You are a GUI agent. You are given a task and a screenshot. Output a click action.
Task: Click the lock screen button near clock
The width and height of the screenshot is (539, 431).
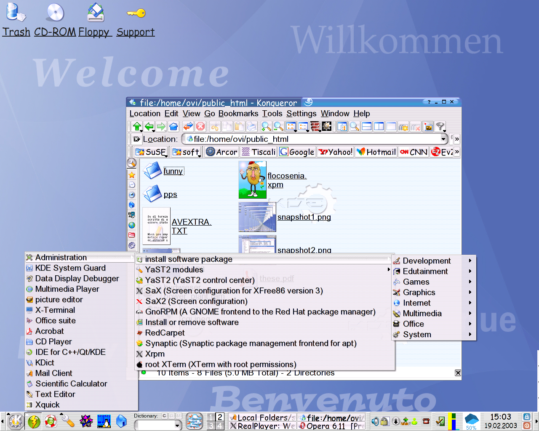527,417
